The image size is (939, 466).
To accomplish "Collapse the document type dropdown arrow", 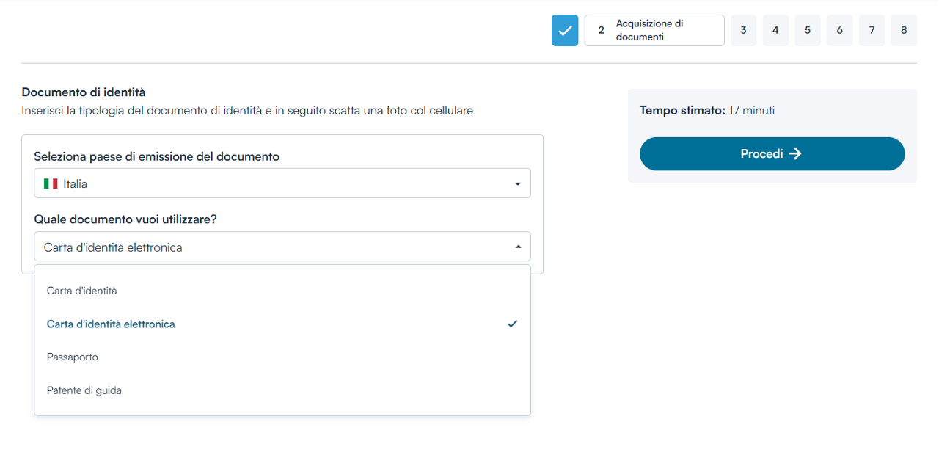I will (518, 247).
